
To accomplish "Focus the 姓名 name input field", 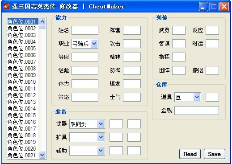I will pyautogui.click(x=85, y=30).
